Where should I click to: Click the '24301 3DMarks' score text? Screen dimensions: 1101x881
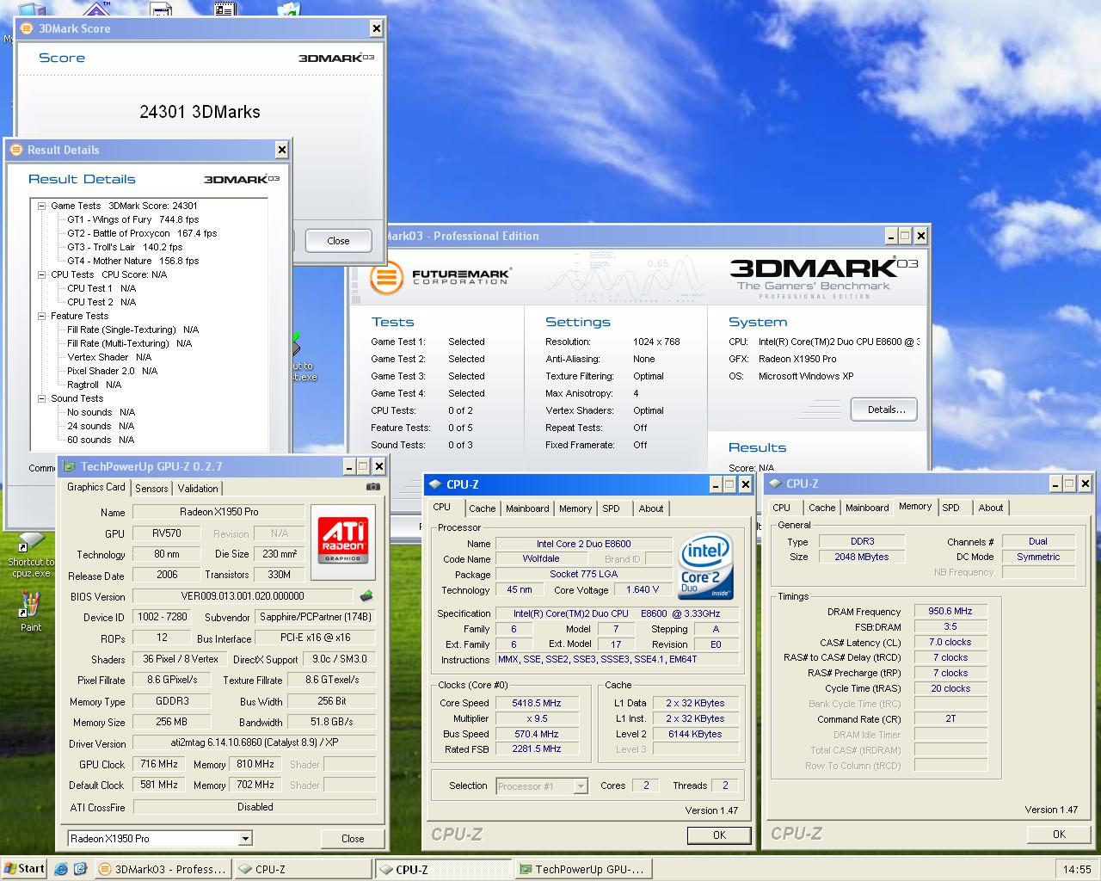200,112
